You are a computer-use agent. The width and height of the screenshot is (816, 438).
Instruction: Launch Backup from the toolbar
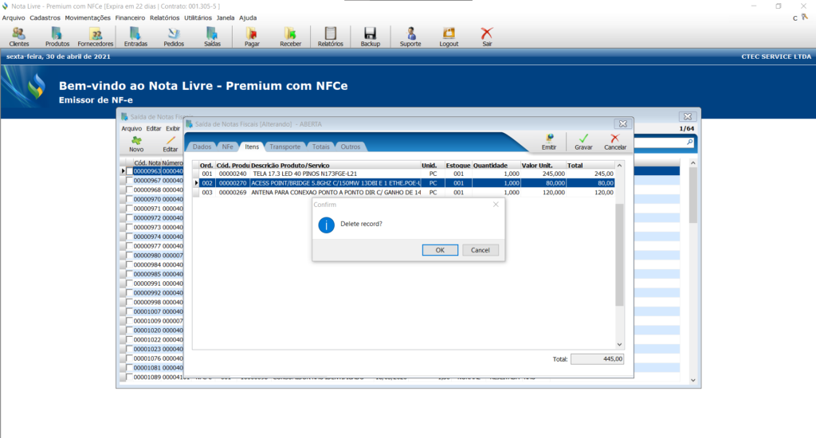tap(370, 37)
